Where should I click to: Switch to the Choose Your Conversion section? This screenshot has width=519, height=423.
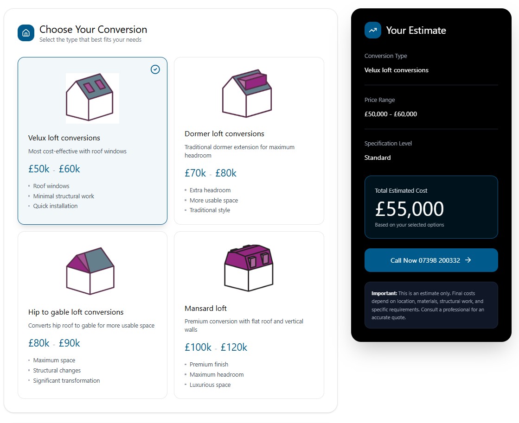[93, 29]
